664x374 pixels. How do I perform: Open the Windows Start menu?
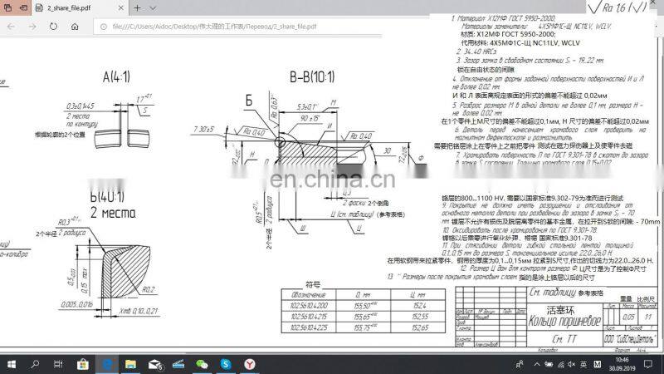(12, 363)
